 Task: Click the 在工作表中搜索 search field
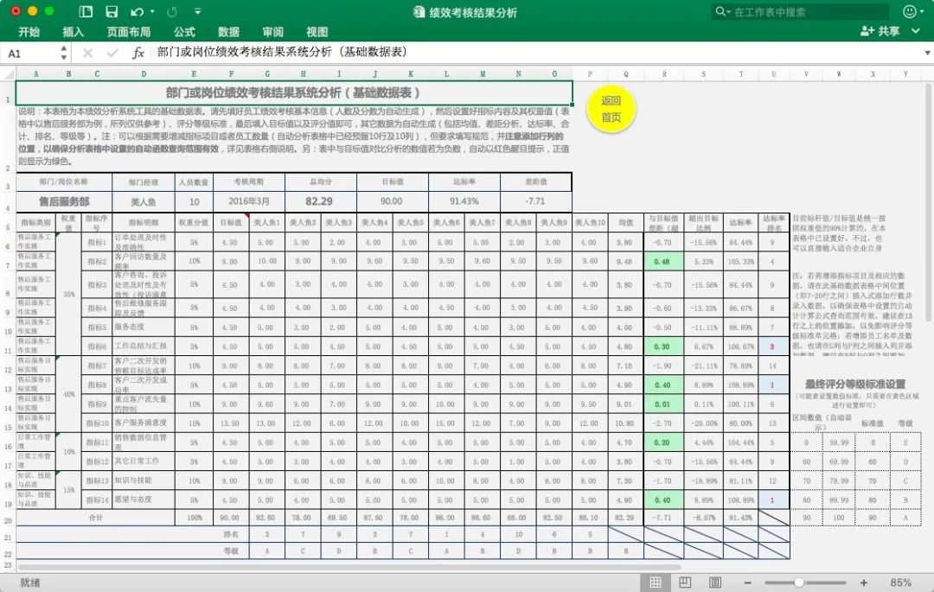[805, 12]
